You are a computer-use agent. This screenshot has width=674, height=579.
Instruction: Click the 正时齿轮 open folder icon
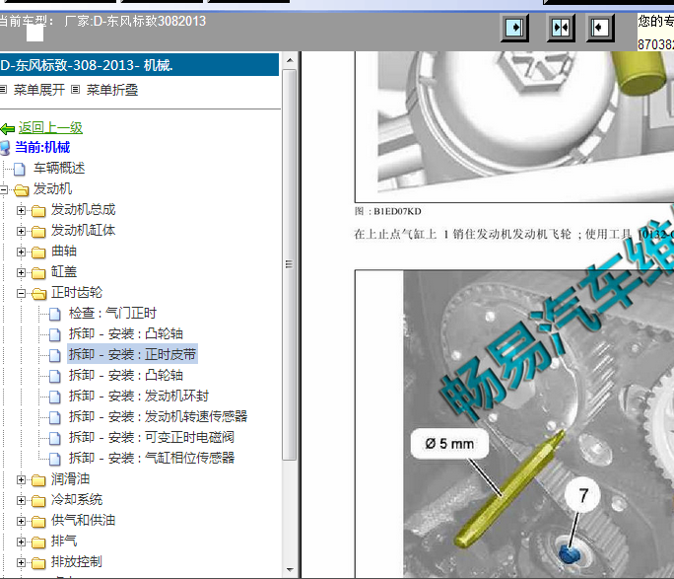click(38, 293)
